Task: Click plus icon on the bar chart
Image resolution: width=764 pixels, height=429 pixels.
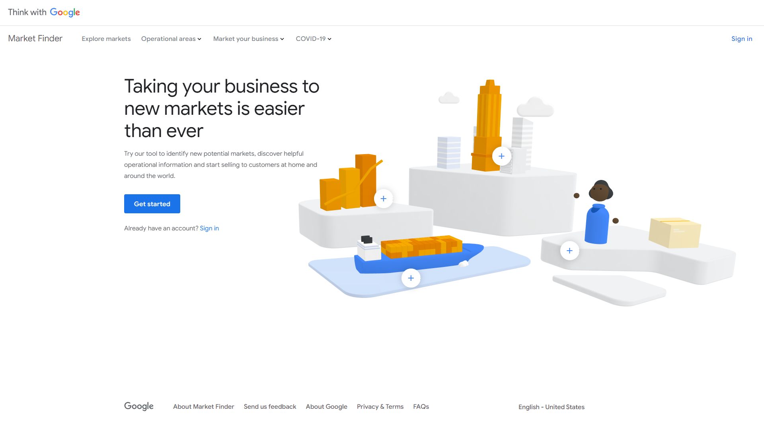Action: point(383,199)
